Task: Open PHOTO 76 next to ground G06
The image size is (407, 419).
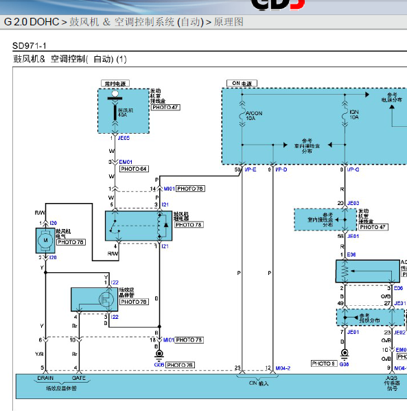Action: pos(180,365)
